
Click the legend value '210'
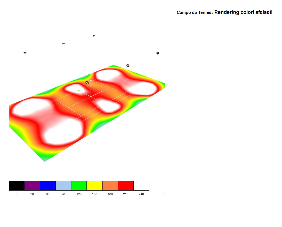[x=126, y=194]
